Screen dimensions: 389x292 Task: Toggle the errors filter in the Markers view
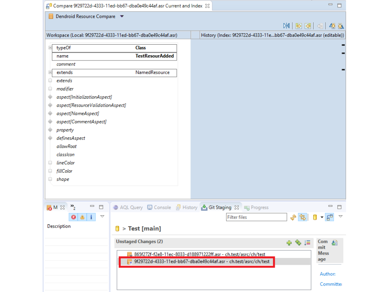pos(74,217)
